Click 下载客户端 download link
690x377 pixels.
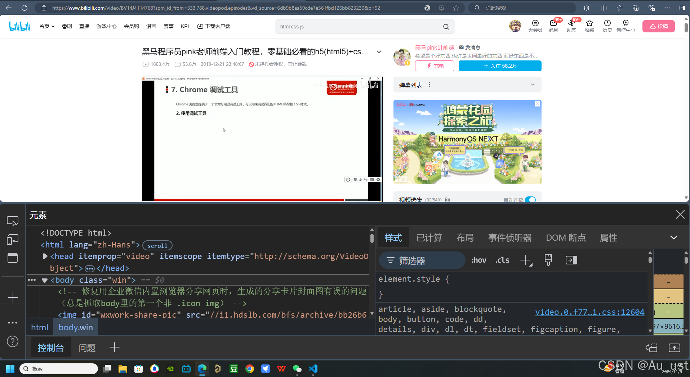214,26
